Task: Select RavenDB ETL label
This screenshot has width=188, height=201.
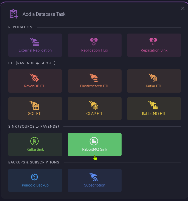Action: pyautogui.click(x=35, y=86)
